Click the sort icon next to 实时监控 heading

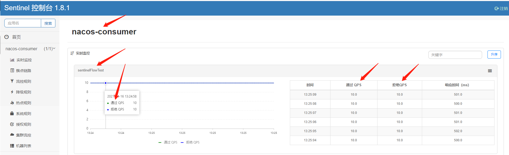(x=72, y=53)
